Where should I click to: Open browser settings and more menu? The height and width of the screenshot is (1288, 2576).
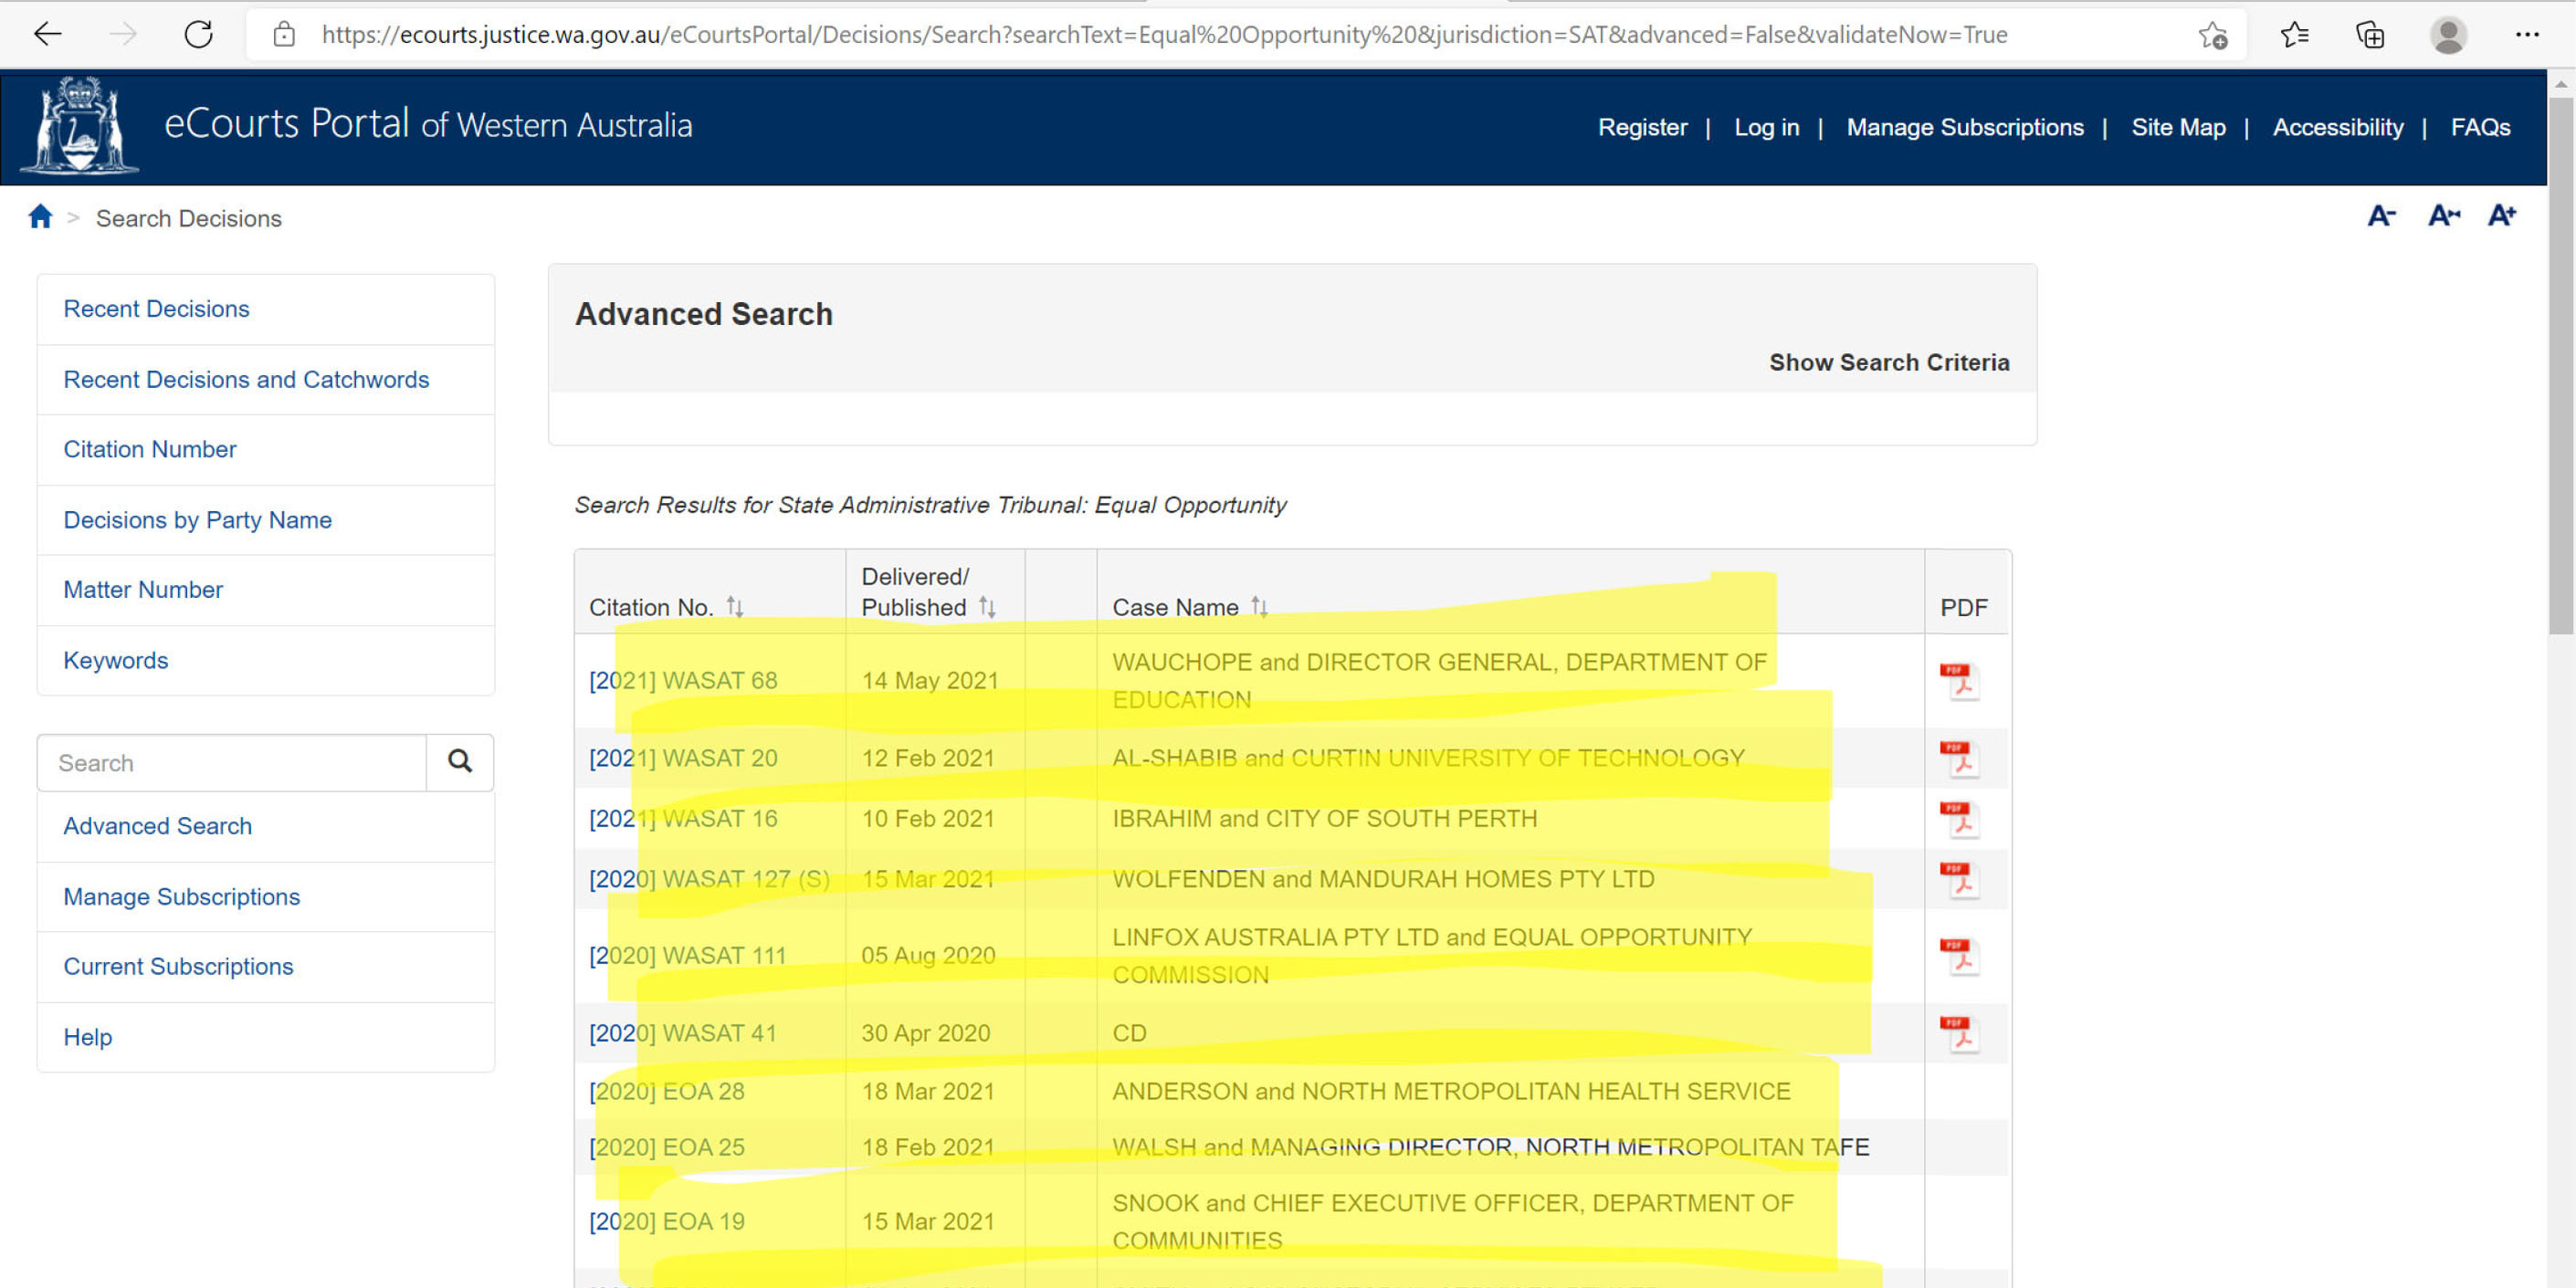coord(2526,35)
